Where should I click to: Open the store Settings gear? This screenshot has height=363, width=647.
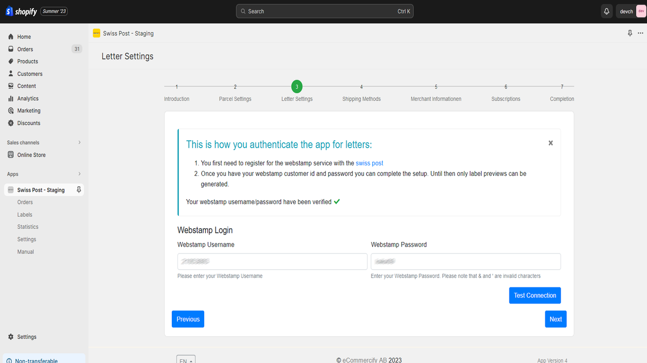[26, 337]
